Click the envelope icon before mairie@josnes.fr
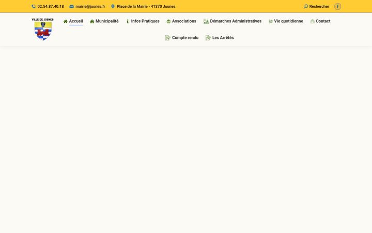This screenshot has height=233, width=372. (72, 6)
